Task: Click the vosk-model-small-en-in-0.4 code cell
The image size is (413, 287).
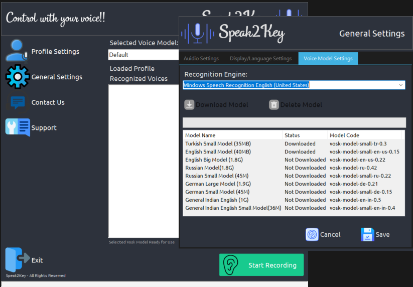Action: pos(362,208)
